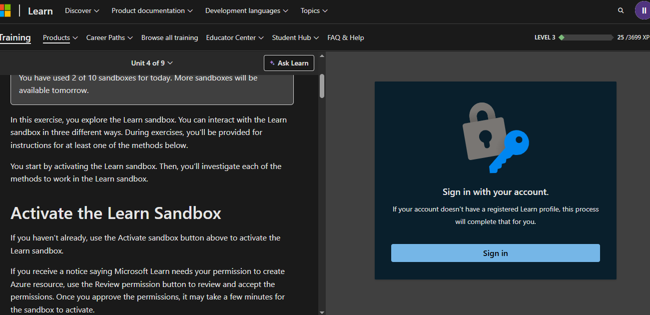Open the Learn home link
This screenshot has height=315, width=650.
click(40, 11)
